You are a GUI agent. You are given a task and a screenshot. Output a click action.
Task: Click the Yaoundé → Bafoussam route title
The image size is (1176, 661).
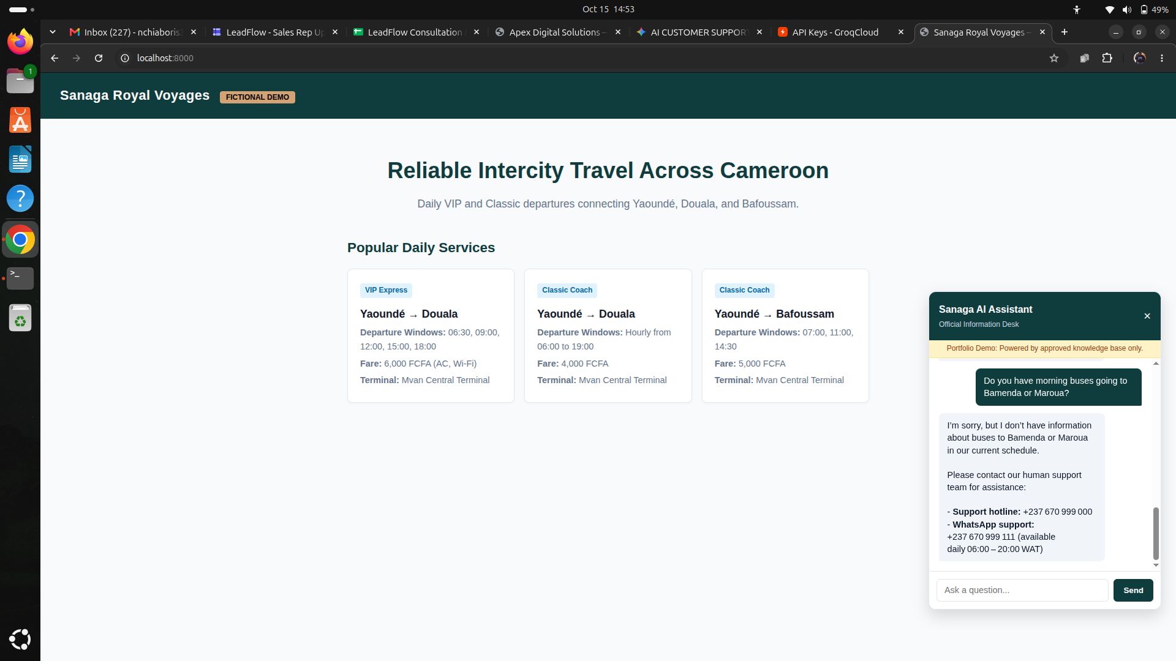(x=774, y=314)
